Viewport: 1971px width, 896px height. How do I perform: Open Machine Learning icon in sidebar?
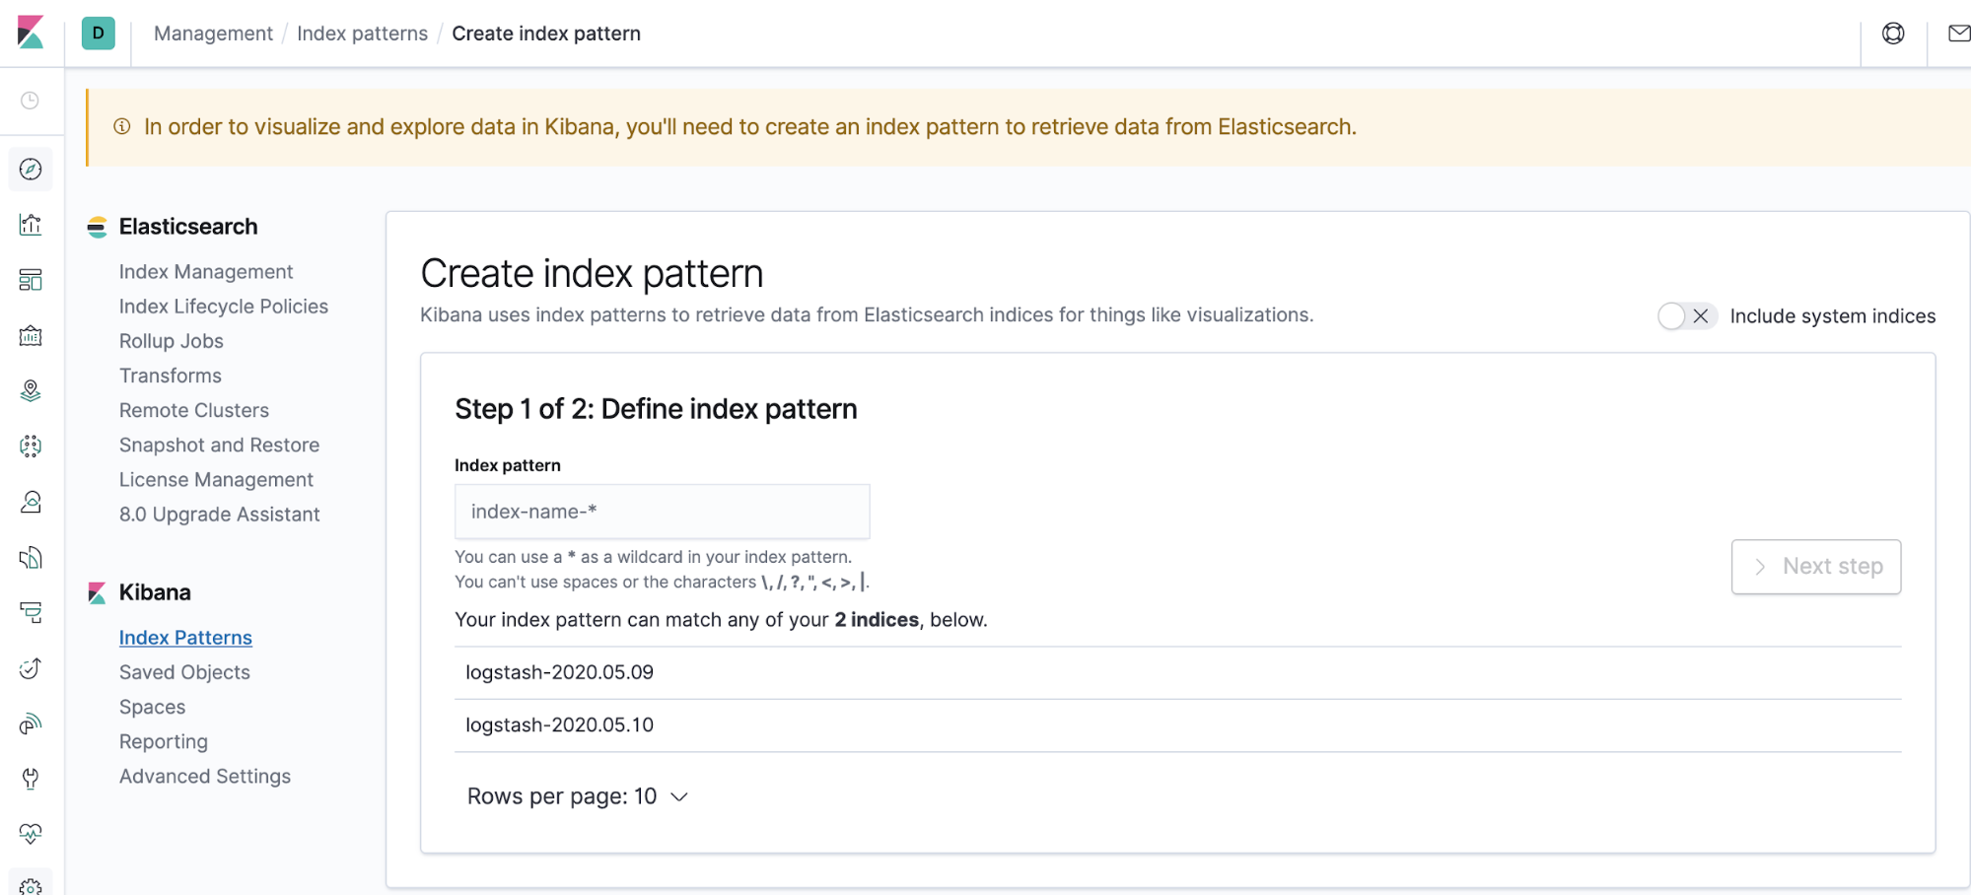pyautogui.click(x=31, y=447)
